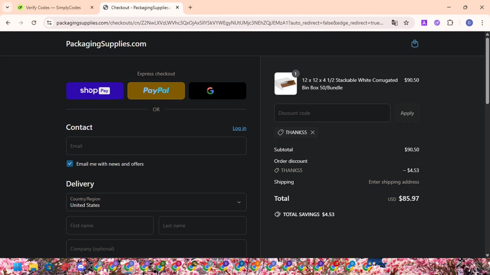490x275 pixels.
Task: Click the scrollbar down arrow
Action: [487, 255]
